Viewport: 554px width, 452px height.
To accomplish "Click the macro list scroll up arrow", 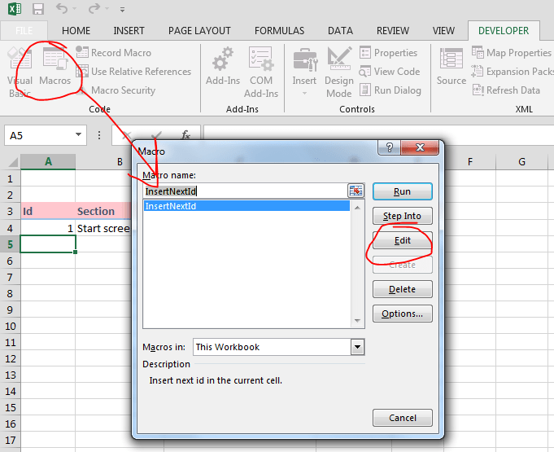I will click(x=357, y=208).
